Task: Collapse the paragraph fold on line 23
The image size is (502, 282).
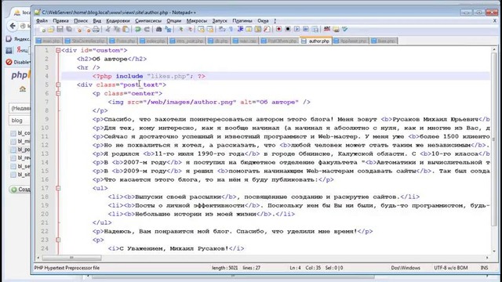Action: tap(58, 240)
